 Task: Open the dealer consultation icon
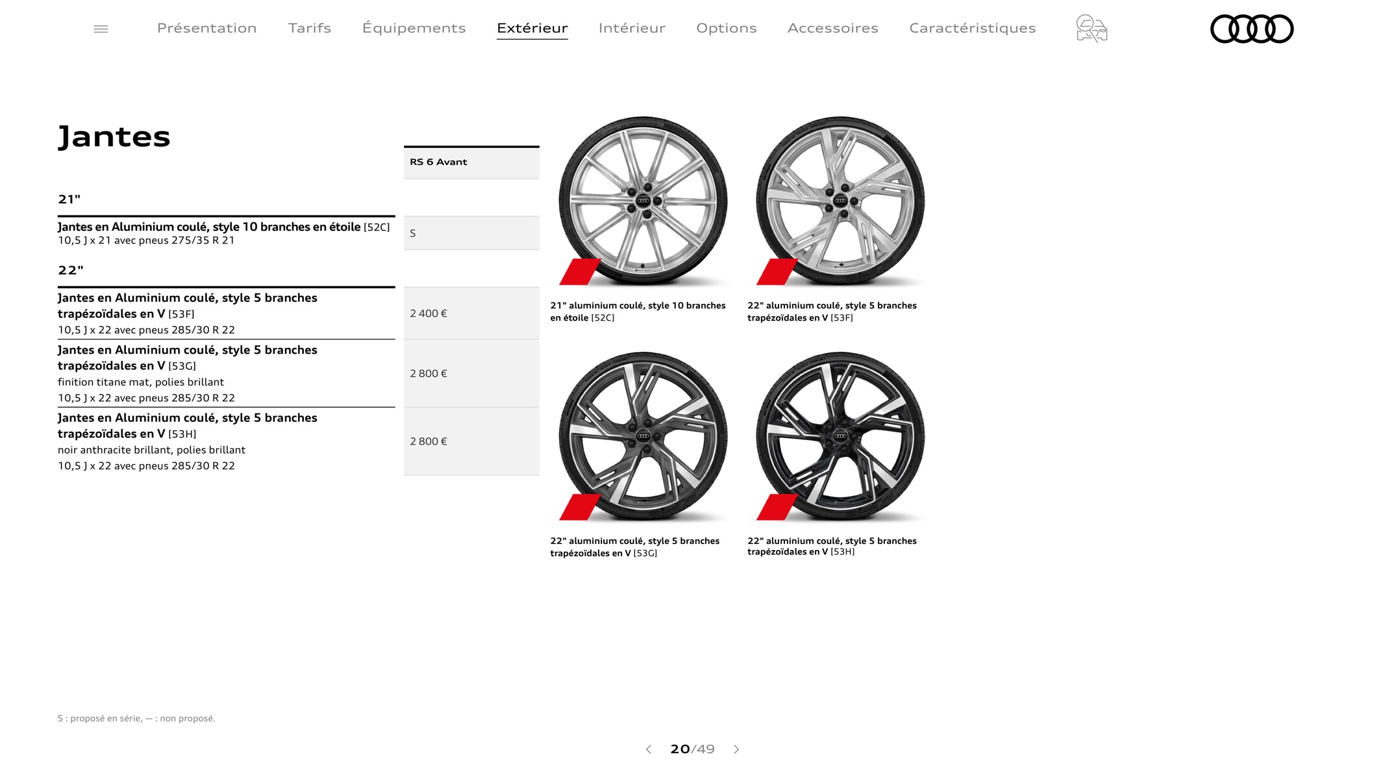click(1092, 29)
